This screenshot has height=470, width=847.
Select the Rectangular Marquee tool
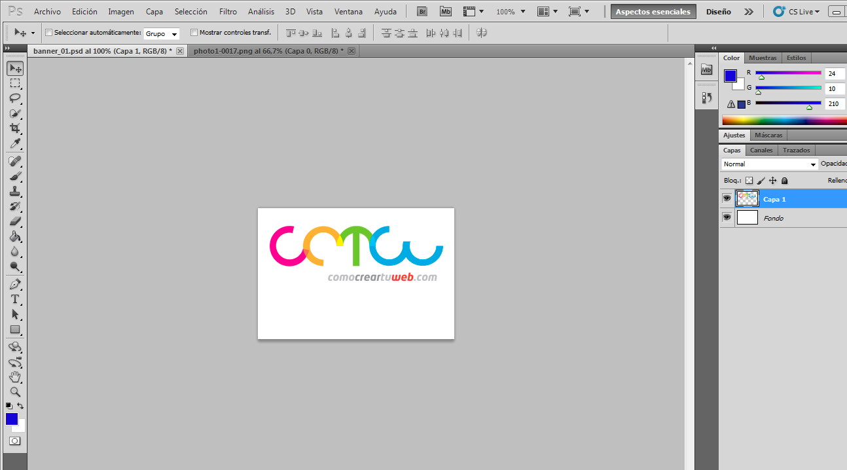(15, 83)
